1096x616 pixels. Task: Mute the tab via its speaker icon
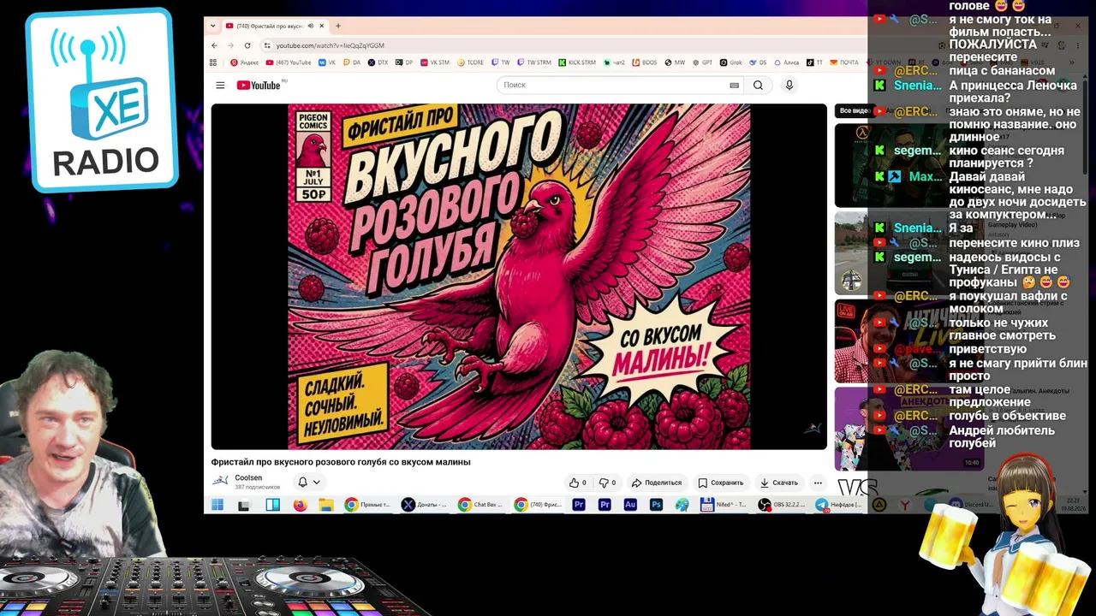[x=311, y=26]
